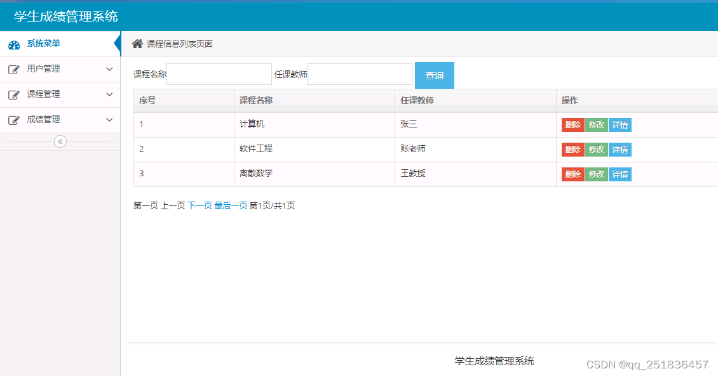Screen dimensions: 718x376
Task: Click teacher name 账老师
Action: pyautogui.click(x=413, y=149)
